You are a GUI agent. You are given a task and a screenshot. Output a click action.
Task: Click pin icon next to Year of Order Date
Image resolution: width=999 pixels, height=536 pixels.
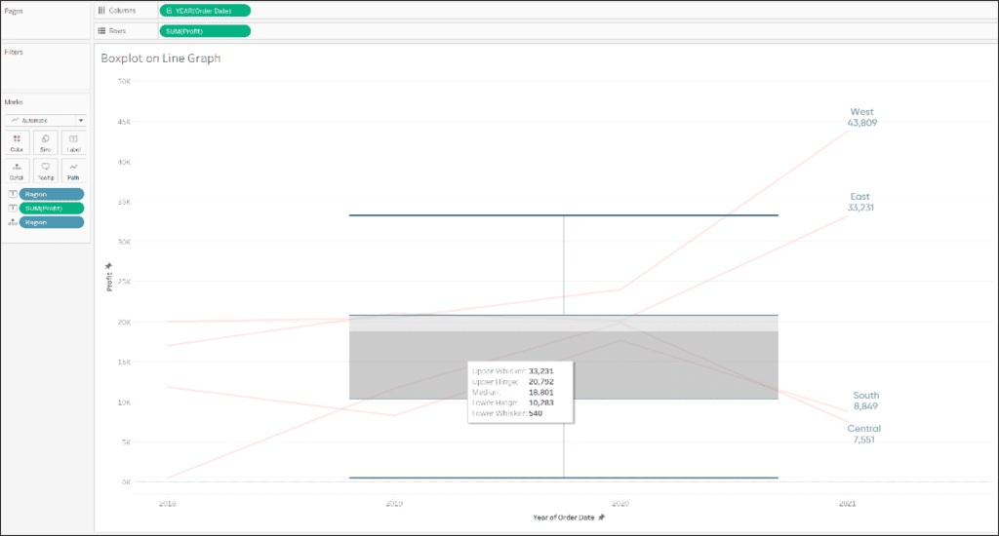601,517
